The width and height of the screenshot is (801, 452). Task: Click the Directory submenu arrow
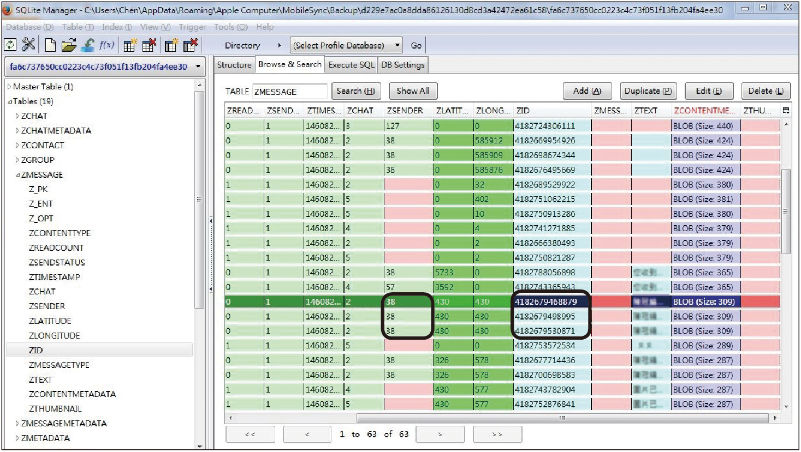click(280, 45)
